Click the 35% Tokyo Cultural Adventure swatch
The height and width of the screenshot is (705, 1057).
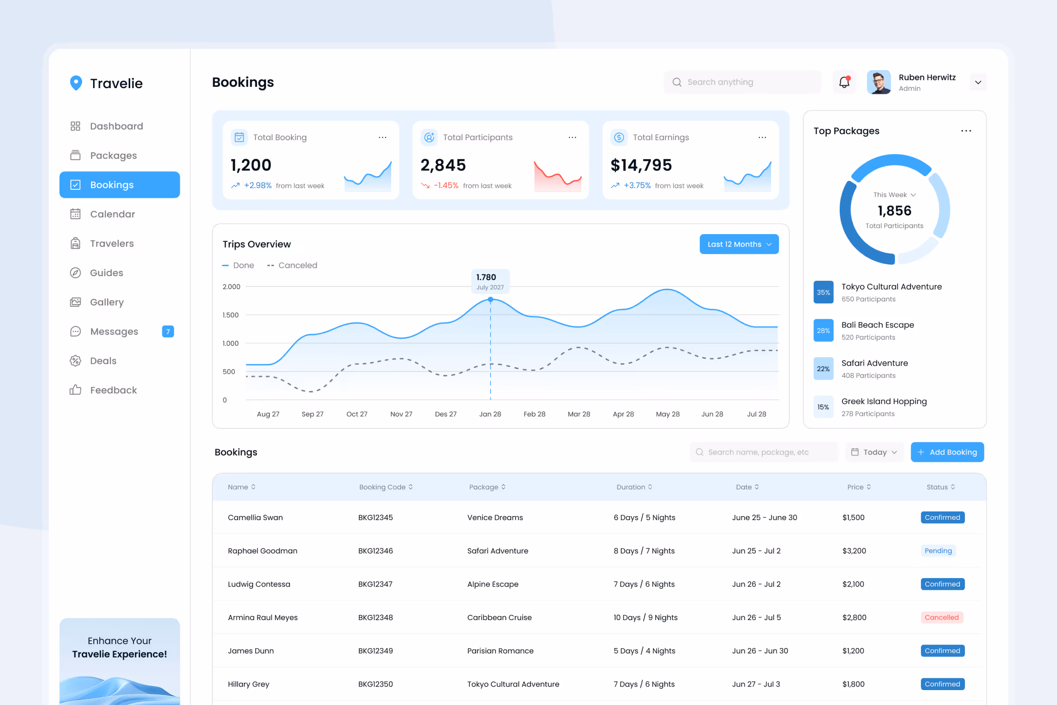pyautogui.click(x=823, y=292)
